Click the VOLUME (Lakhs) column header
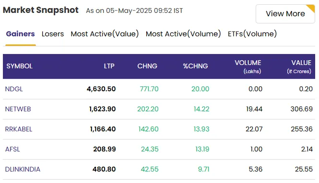 click(x=248, y=67)
